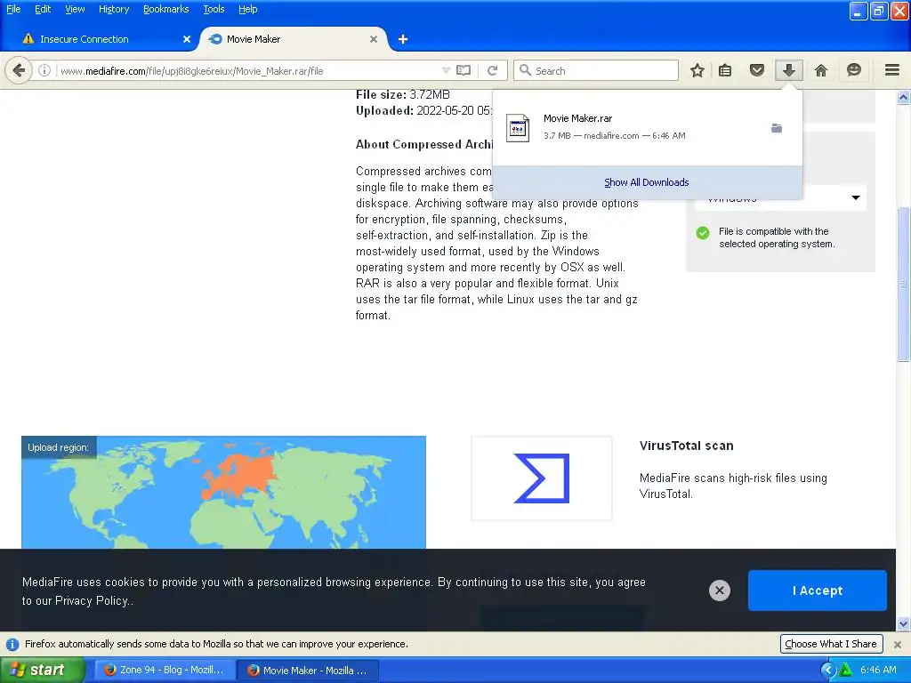This screenshot has width=911, height=683.
Task: Open a new tab with plus button
Action: pyautogui.click(x=403, y=39)
